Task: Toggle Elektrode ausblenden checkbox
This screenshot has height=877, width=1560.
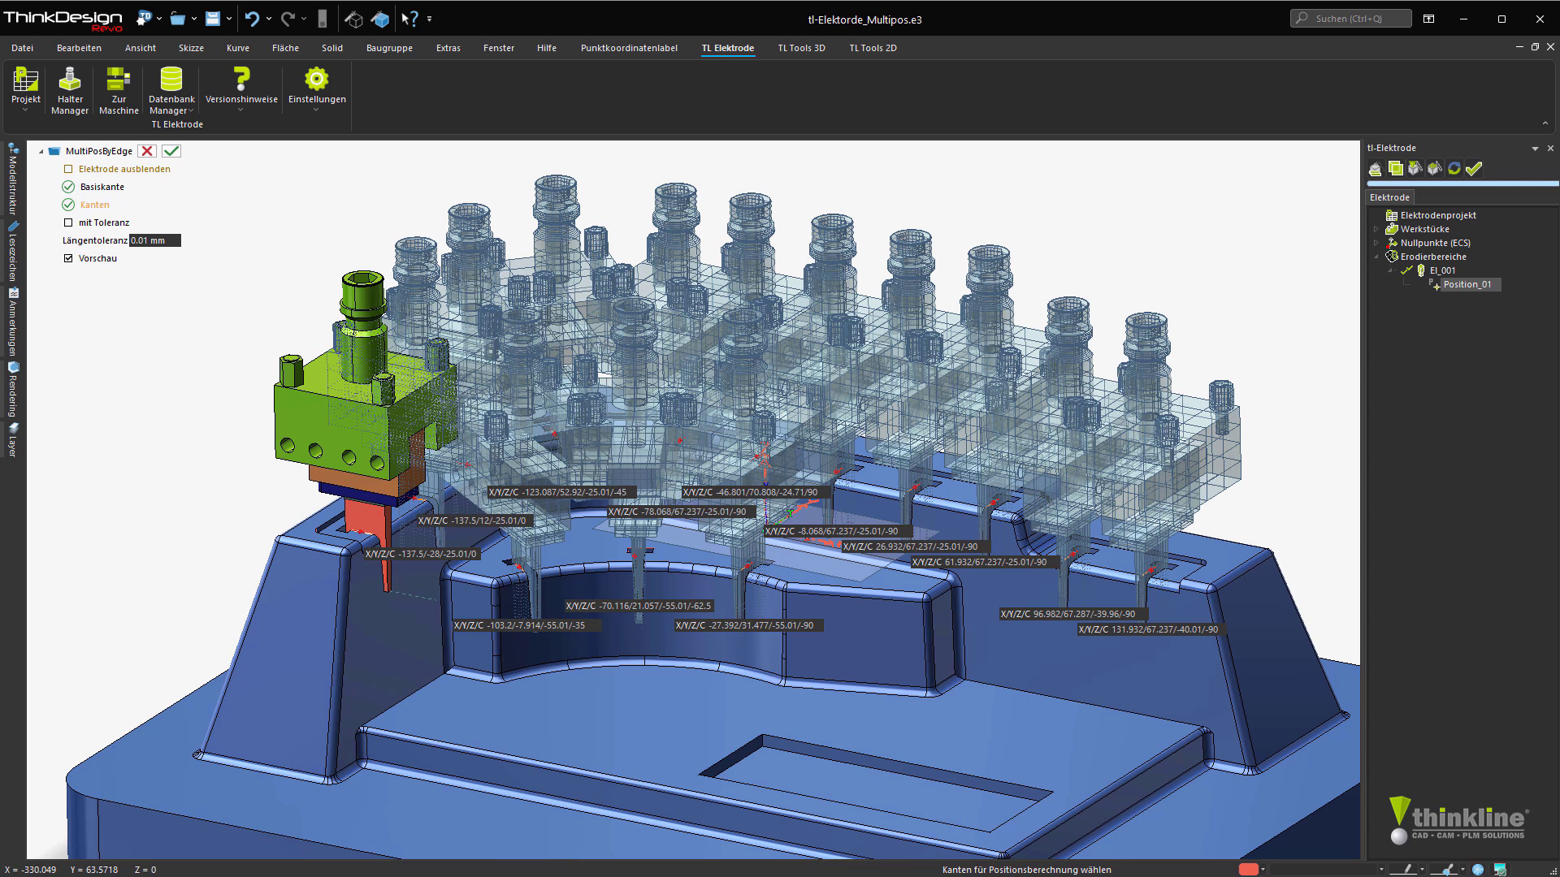Action: click(68, 169)
